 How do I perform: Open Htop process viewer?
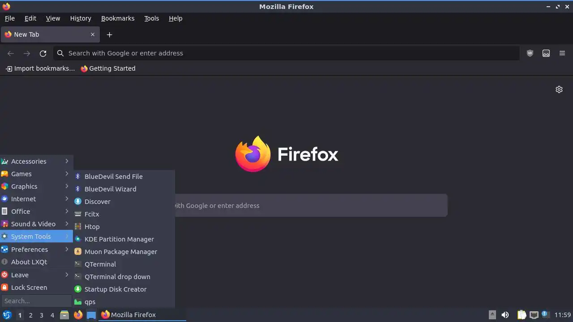tap(124, 226)
